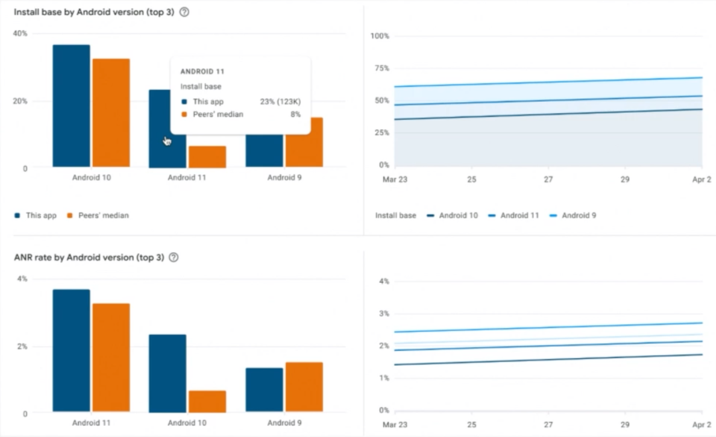Select the Android 10 orange peers' ANR bar
Image resolution: width=716 pixels, height=437 pixels.
pos(208,401)
